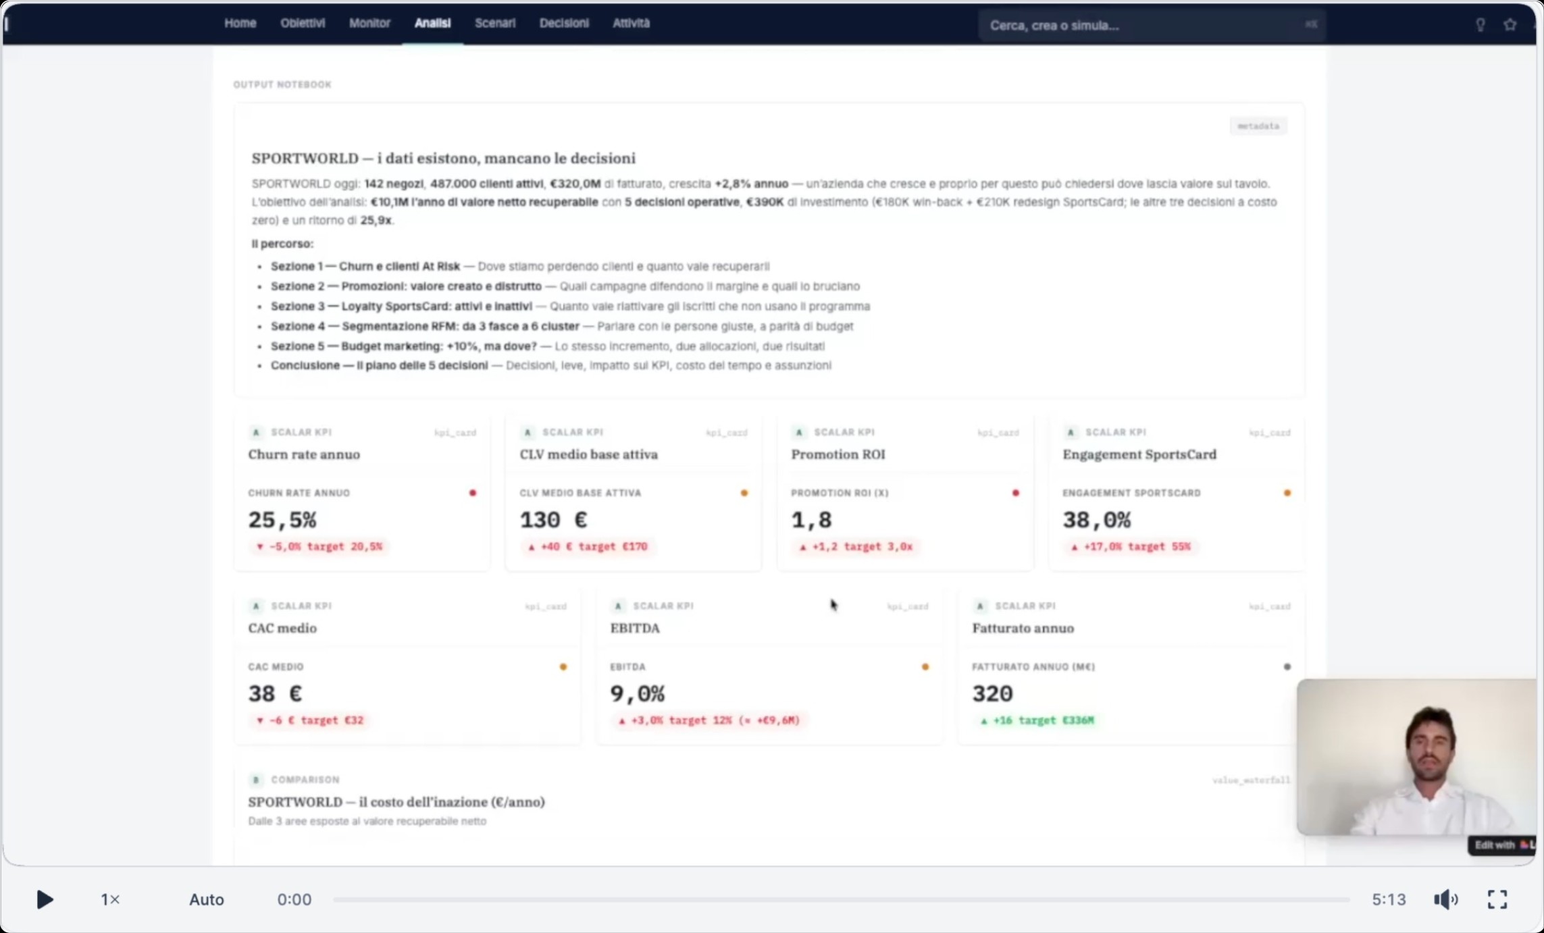Click the '+1,2 target 3,0x' badge
Screen dimensions: 1544x933
[856, 546]
